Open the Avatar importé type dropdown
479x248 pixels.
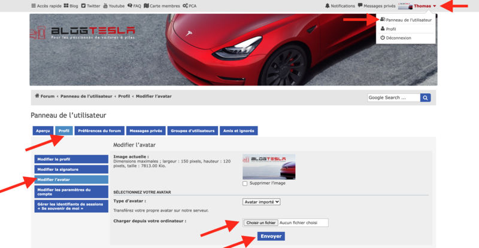tap(262, 202)
